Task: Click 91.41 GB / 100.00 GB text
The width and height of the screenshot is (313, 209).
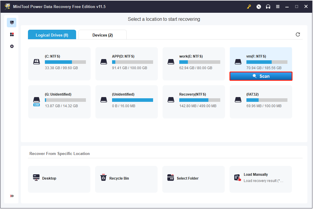Action: [x=130, y=68]
